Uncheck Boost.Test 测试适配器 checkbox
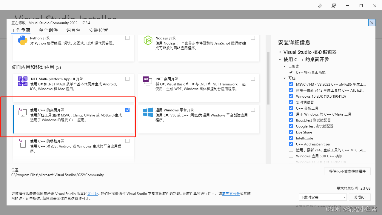Viewport: 382px width, 215px height. (291, 120)
